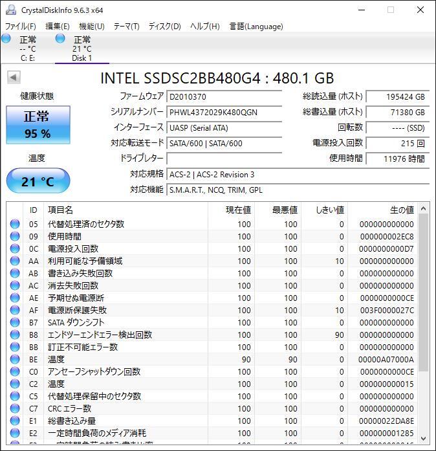Click the status orb for C: E: disk

(6, 39)
